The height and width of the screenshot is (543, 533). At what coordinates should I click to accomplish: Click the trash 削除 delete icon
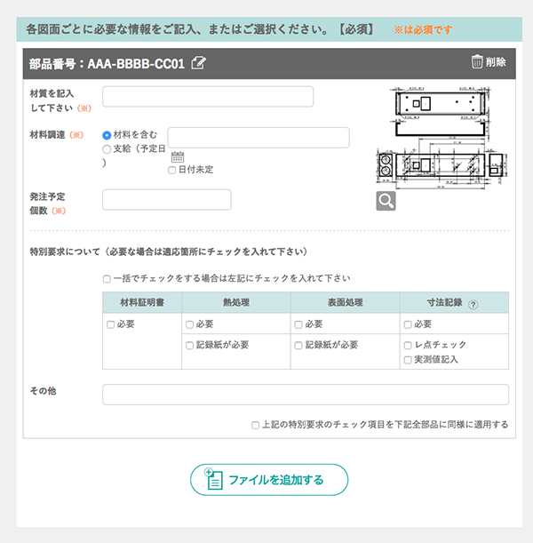click(477, 61)
